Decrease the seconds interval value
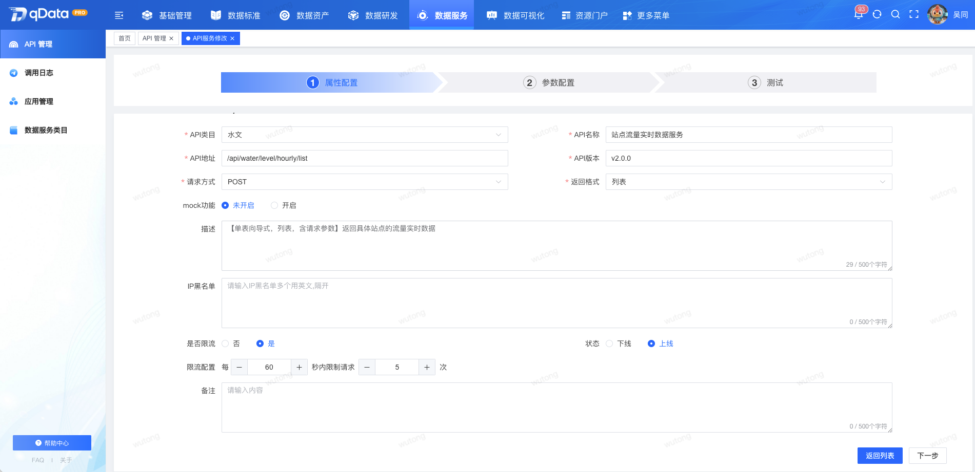This screenshot has height=472, width=975. point(239,367)
